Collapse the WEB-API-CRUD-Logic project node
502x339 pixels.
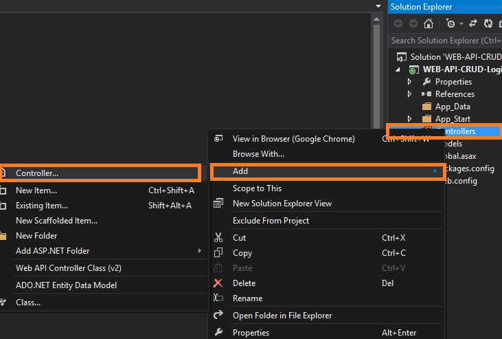[398, 69]
